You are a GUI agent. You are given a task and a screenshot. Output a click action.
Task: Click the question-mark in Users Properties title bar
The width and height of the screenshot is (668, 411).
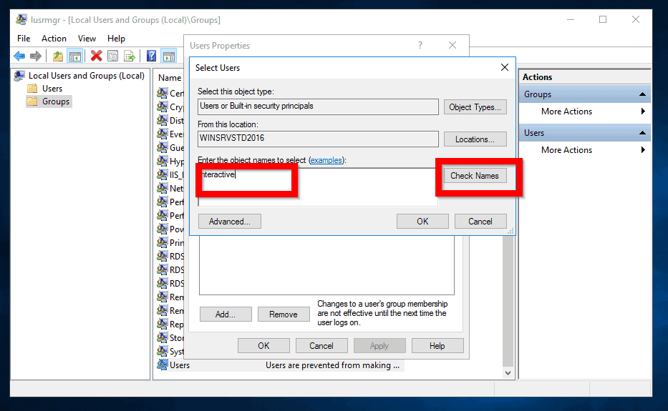[420, 45]
